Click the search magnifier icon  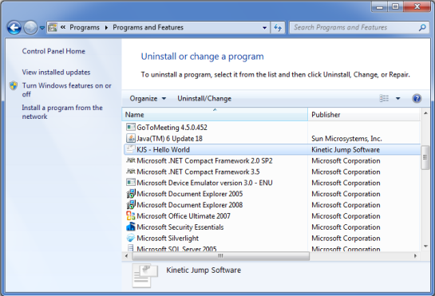(422, 27)
